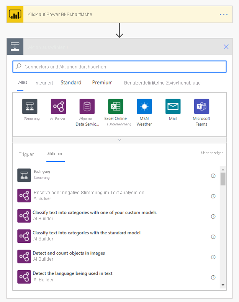
Task: Switch to the Premium tab
Action: click(102, 83)
